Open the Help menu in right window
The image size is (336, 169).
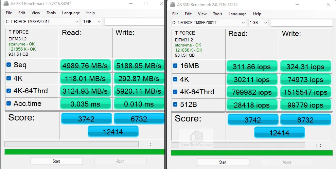tap(257, 14)
